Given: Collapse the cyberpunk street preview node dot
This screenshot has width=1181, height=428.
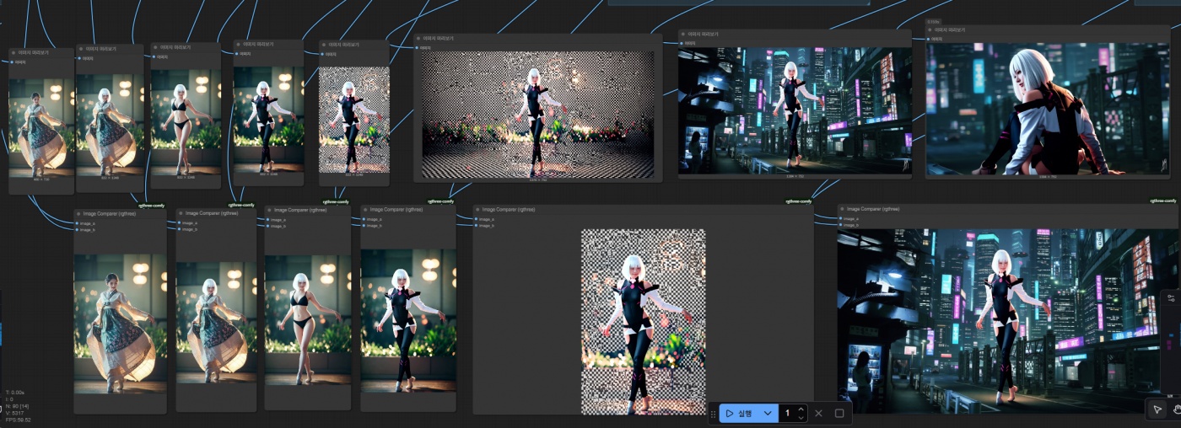Looking at the screenshot, I should (x=685, y=34).
